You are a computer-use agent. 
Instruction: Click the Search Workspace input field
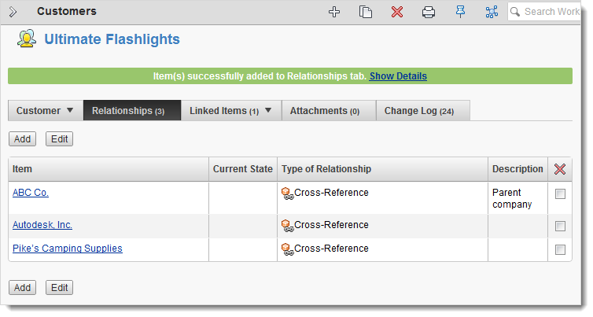pos(544,12)
